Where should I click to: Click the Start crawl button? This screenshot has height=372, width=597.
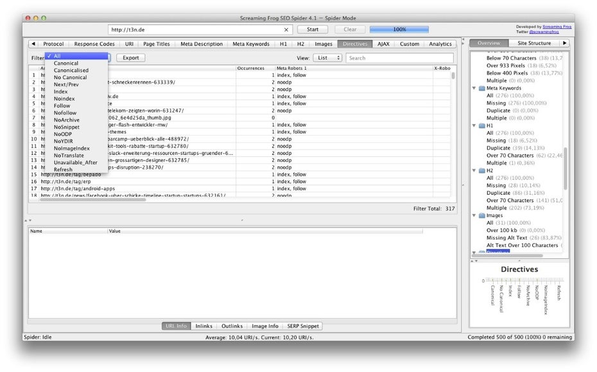click(313, 30)
